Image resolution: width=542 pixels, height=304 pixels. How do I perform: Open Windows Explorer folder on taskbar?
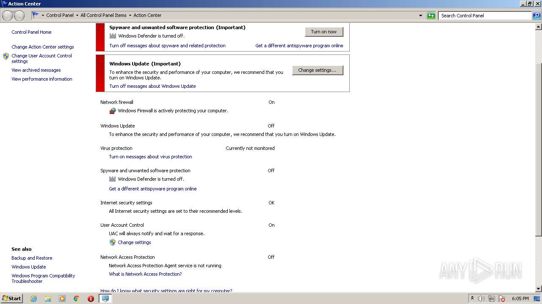(48, 299)
